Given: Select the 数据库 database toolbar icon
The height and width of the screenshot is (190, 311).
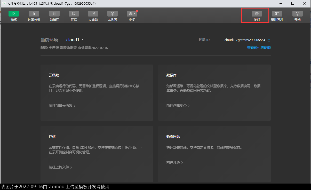Looking at the screenshot, I should (54, 14).
